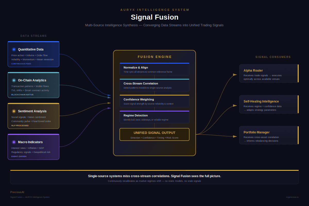Click the Macro Indicators circle icon
Image resolution: width=309 pixels, height=206 pixels.
point(14,142)
